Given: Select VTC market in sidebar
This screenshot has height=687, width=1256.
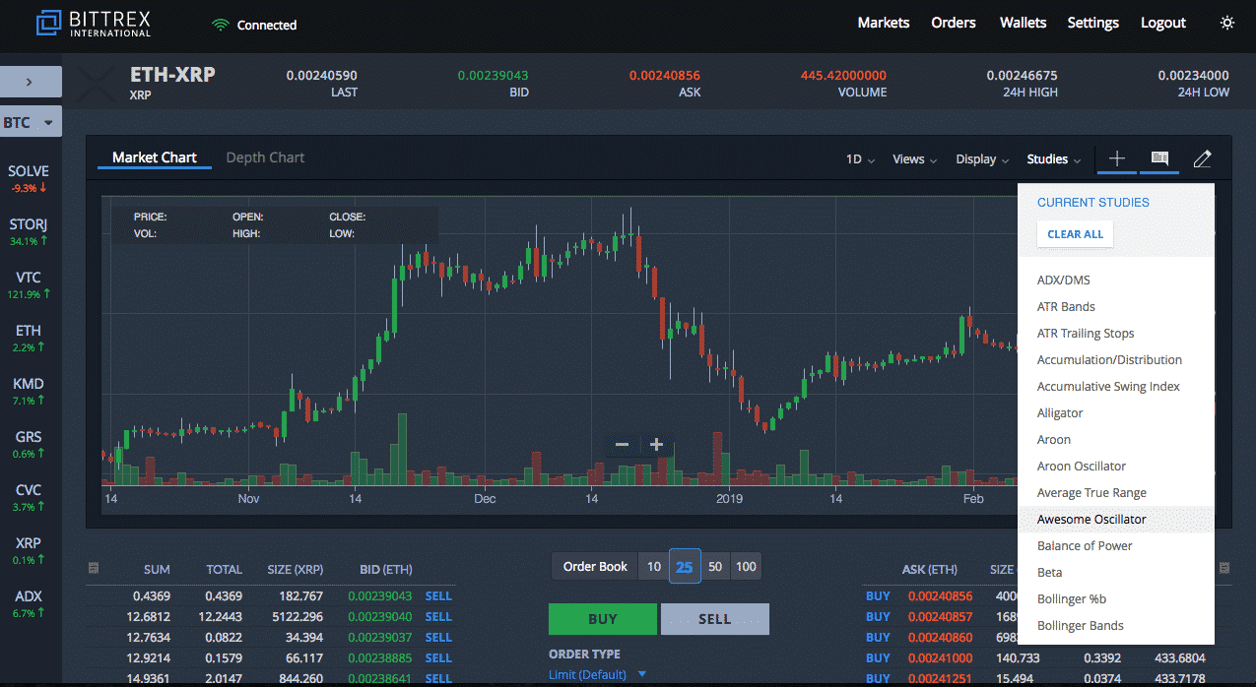Looking at the screenshot, I should (x=31, y=284).
